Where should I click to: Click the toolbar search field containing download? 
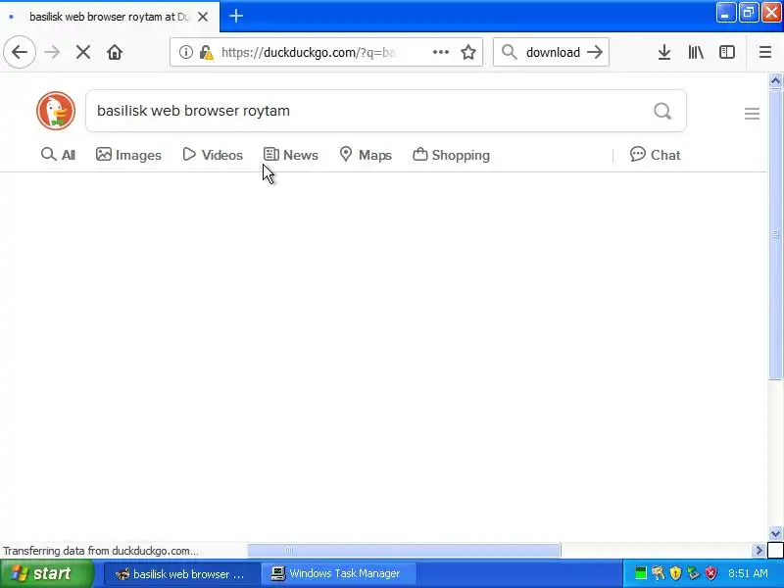coord(553,52)
